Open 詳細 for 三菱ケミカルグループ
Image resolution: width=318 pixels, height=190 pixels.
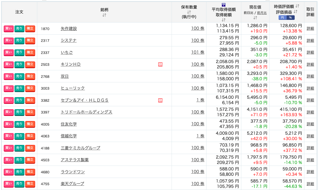coord(310,148)
